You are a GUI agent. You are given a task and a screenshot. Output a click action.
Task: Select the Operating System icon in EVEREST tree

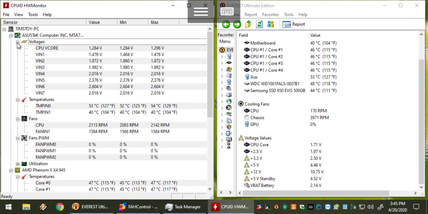point(229,69)
